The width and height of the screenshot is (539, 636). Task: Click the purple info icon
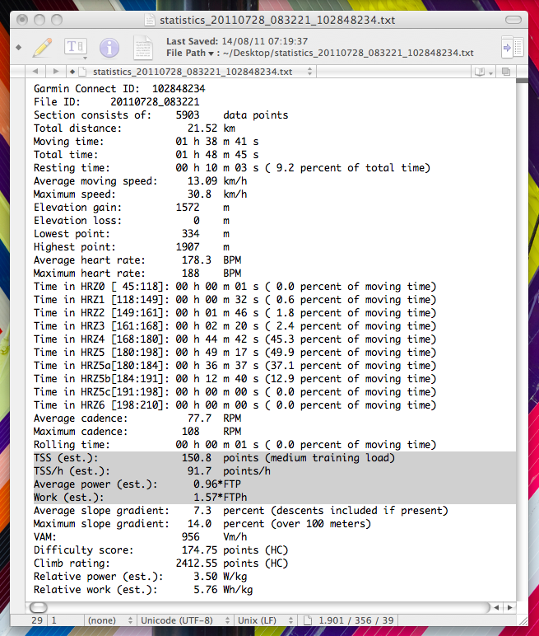pos(109,48)
